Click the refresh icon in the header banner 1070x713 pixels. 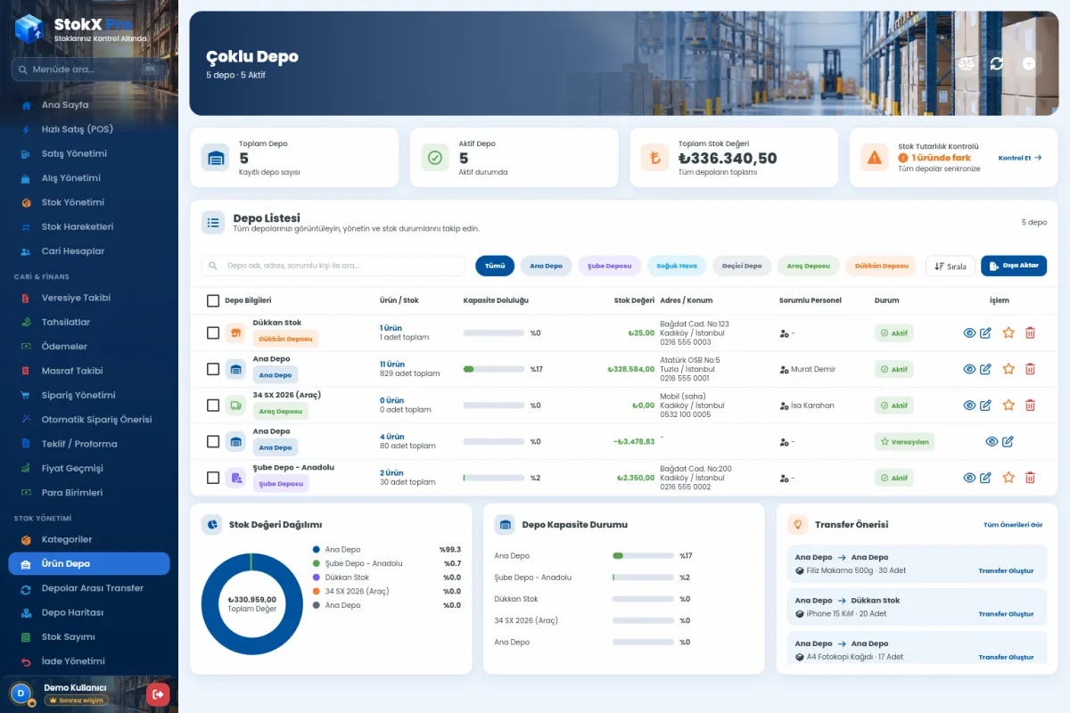[997, 63]
